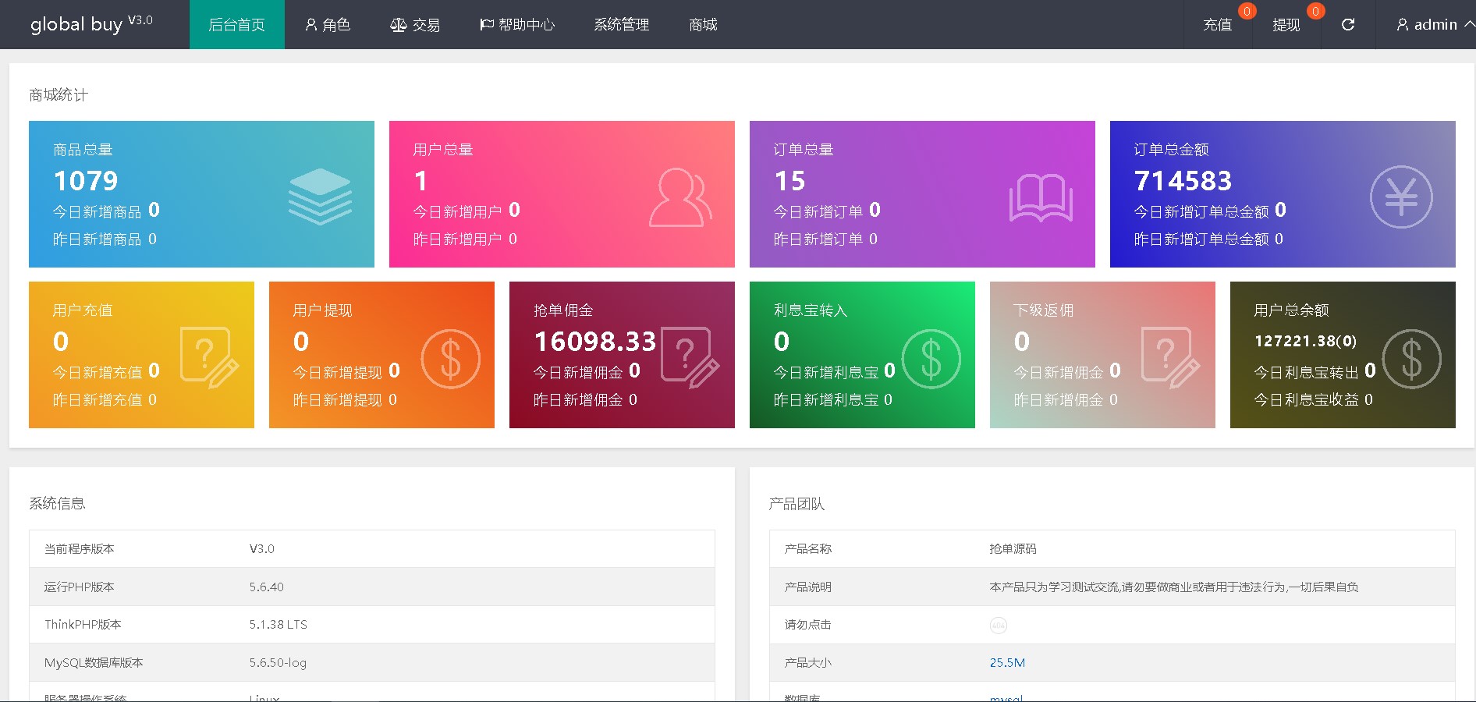Click the dollar icon on 用户总余额 card
The height and width of the screenshot is (702, 1476).
click(1411, 359)
